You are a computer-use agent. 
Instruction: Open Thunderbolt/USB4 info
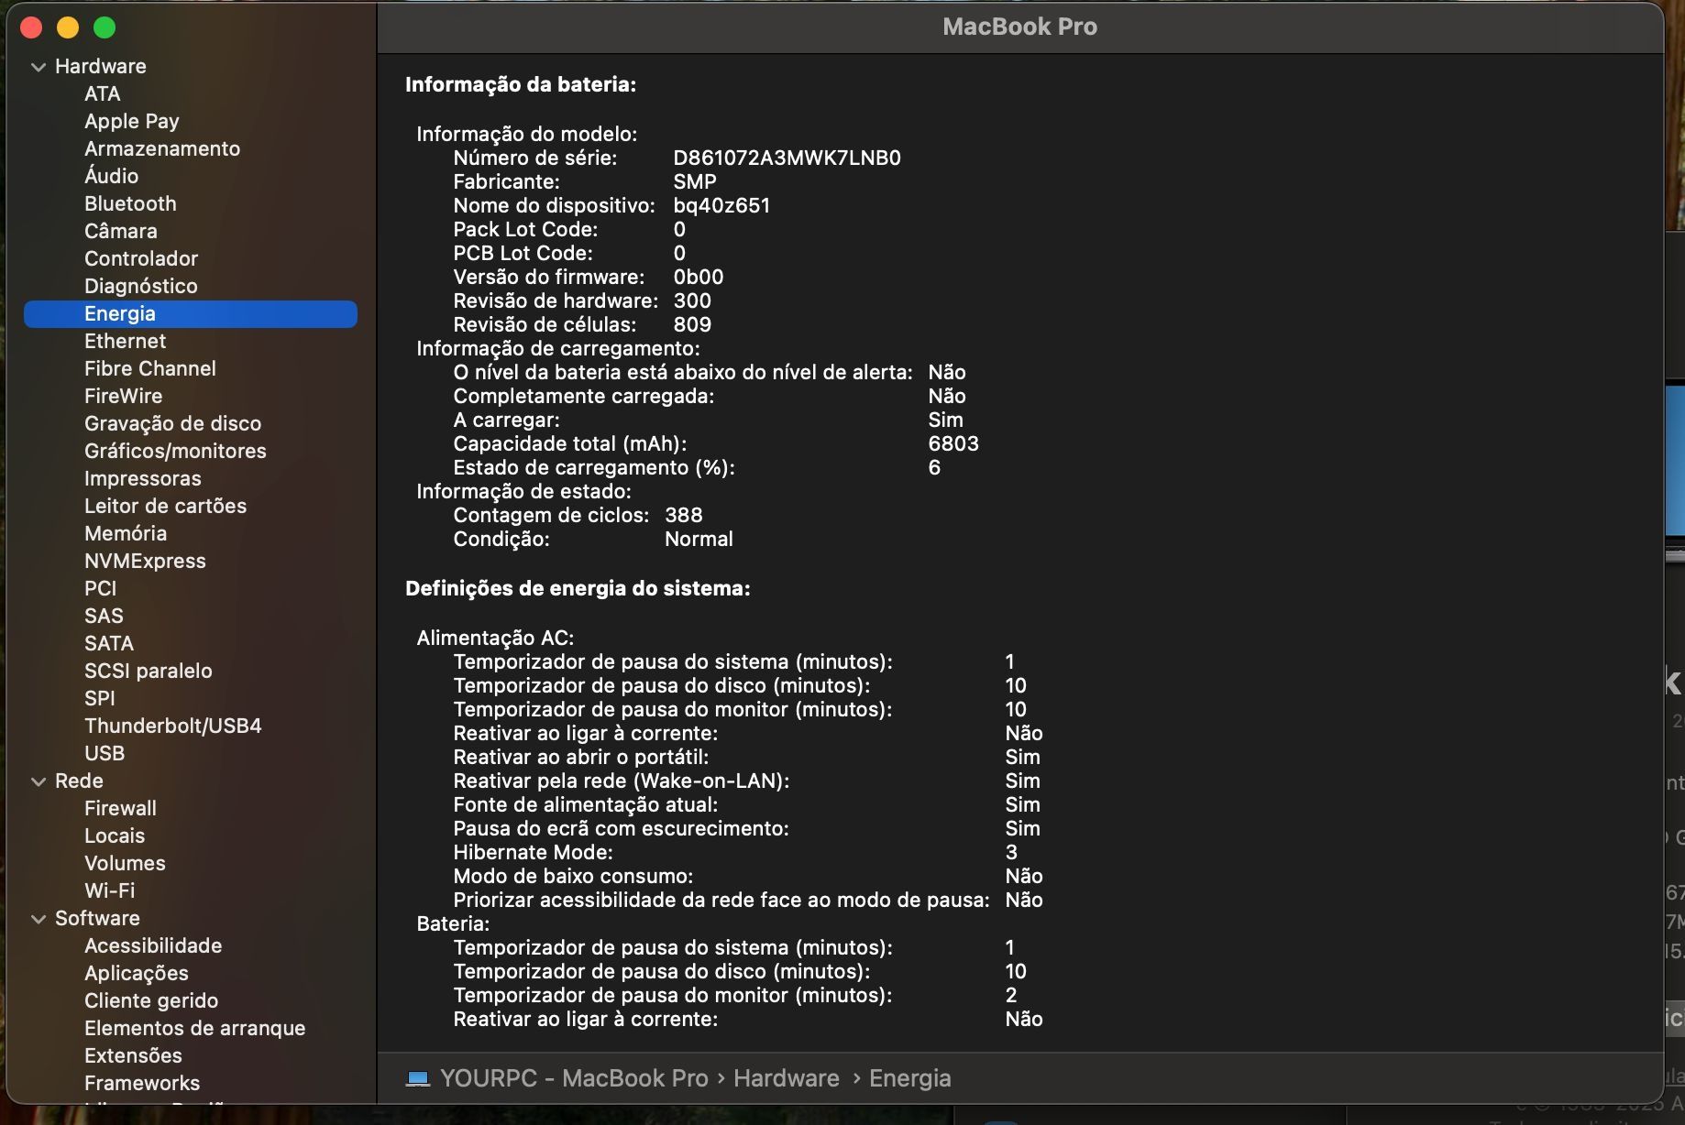(173, 726)
